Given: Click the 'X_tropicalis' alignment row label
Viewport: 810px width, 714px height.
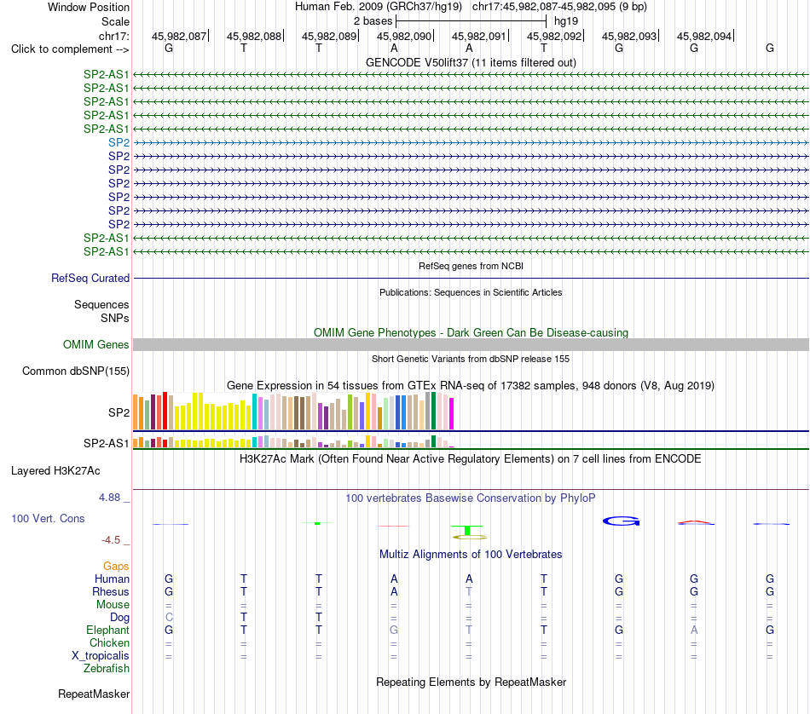Looking at the screenshot, I should 101,656.
